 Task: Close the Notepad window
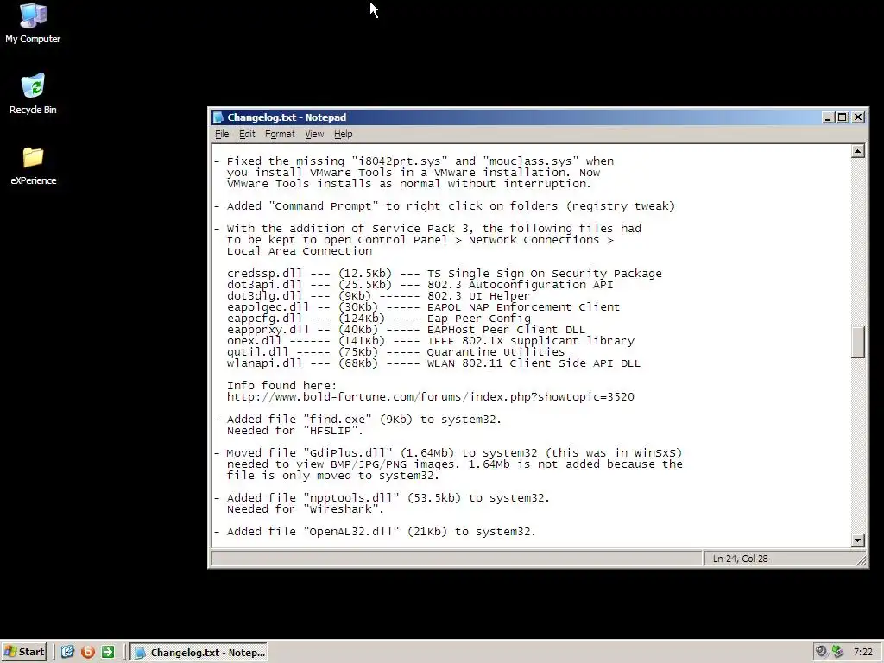click(858, 117)
